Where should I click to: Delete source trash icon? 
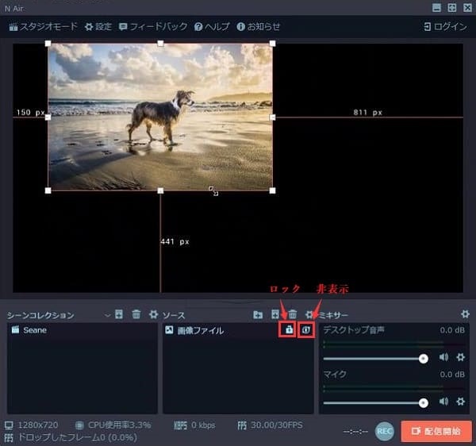pyautogui.click(x=293, y=314)
